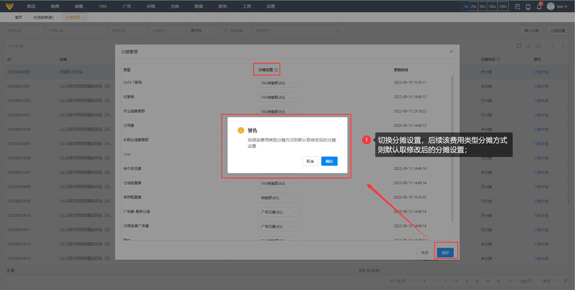The width and height of the screenshot is (575, 290).
Task: Open the 全部国家 filter dropdown
Action: [x=24, y=30]
